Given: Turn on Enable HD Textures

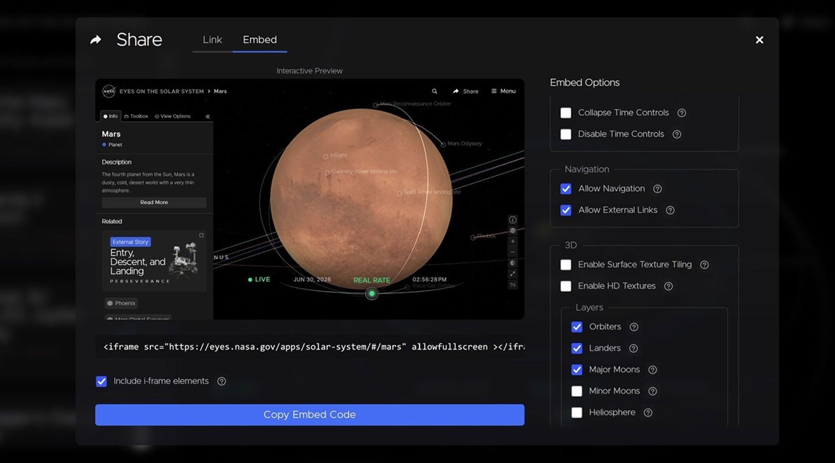Looking at the screenshot, I should coord(566,286).
